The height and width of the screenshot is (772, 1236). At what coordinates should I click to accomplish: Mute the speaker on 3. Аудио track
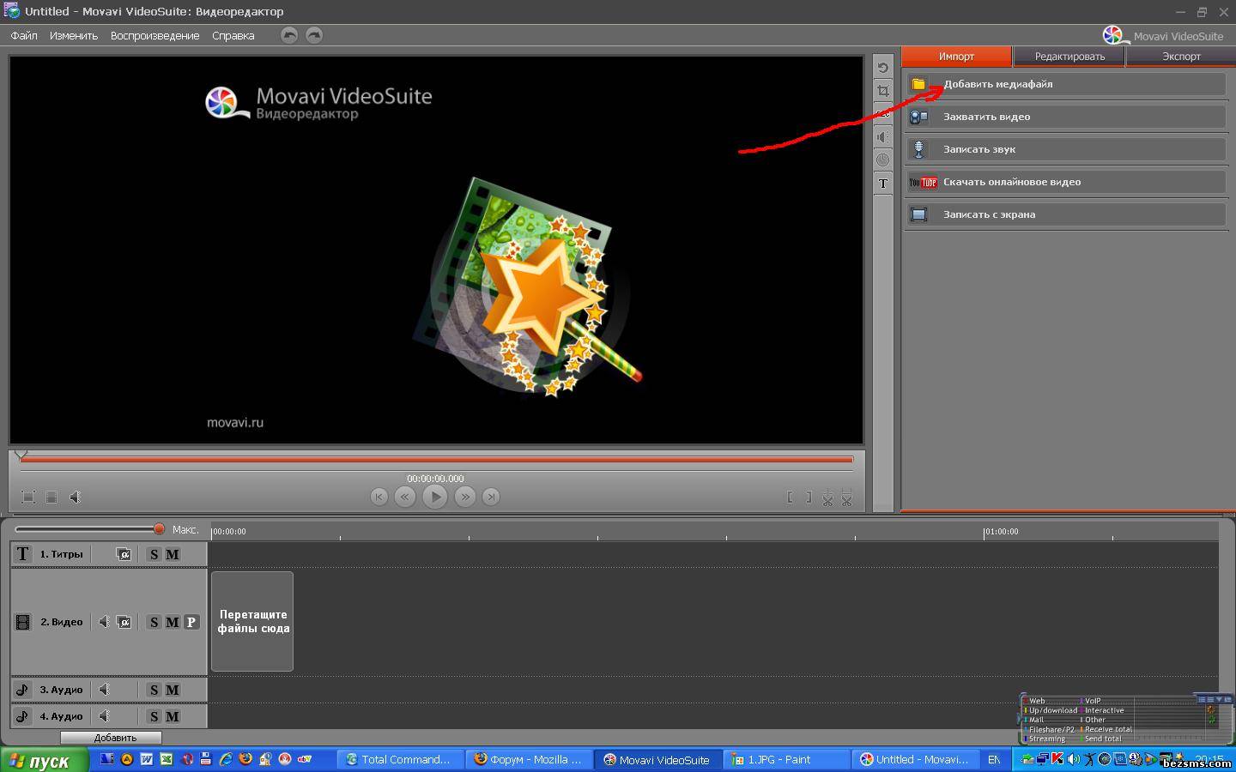pos(104,690)
